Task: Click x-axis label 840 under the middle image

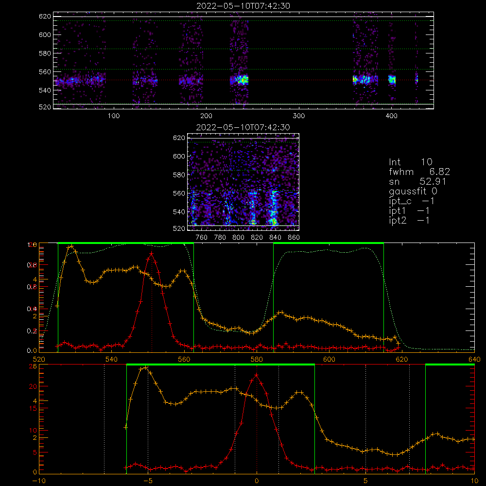Action: point(275,238)
